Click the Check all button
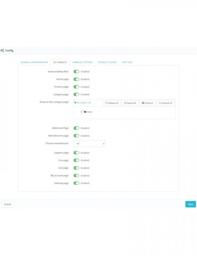 tap(147, 103)
